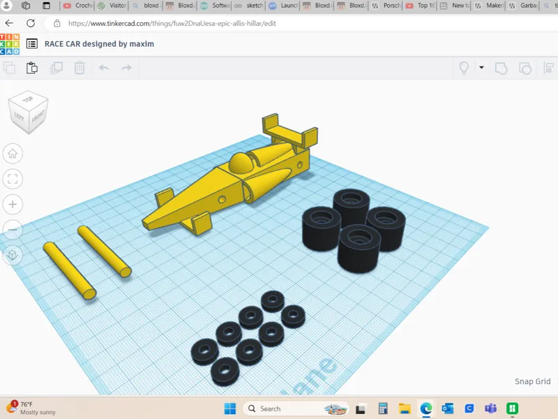The image size is (558, 419).
Task: Switch to the Garbag browser tab
Action: coord(524,6)
